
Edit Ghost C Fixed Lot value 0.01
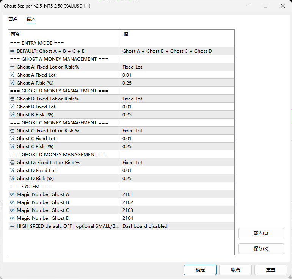tap(177, 138)
